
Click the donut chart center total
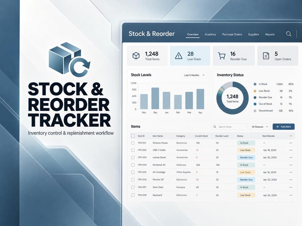point(232,98)
